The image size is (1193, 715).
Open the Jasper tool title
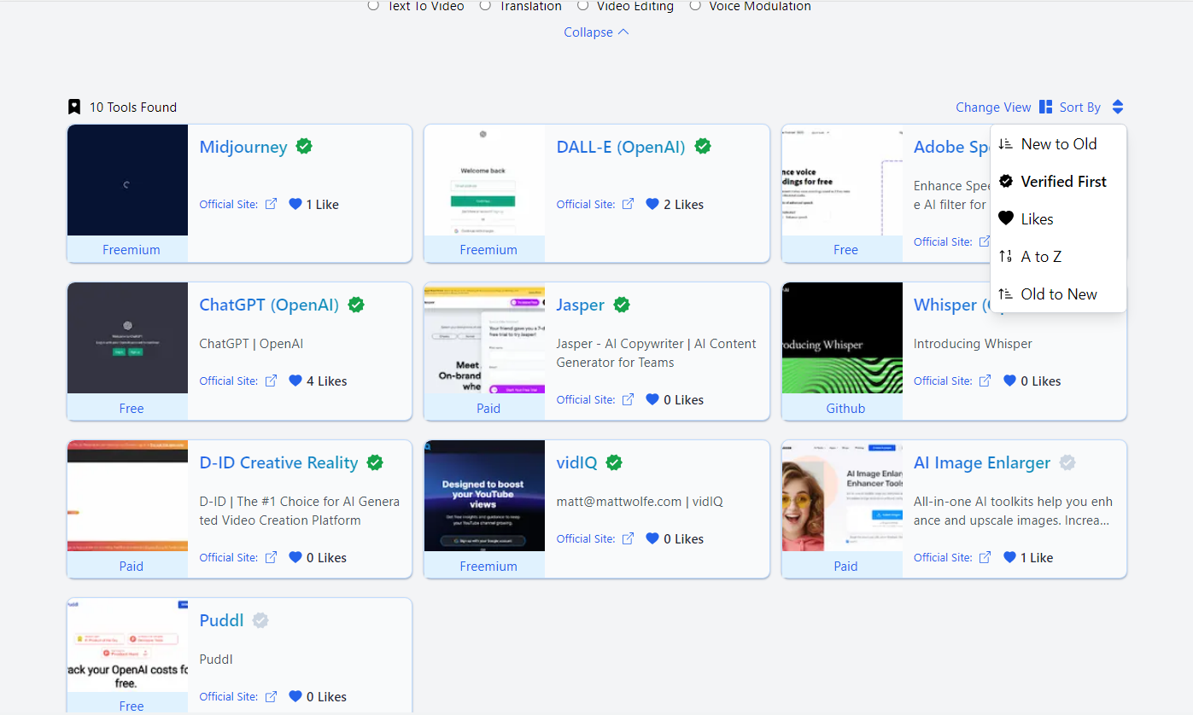click(x=581, y=305)
